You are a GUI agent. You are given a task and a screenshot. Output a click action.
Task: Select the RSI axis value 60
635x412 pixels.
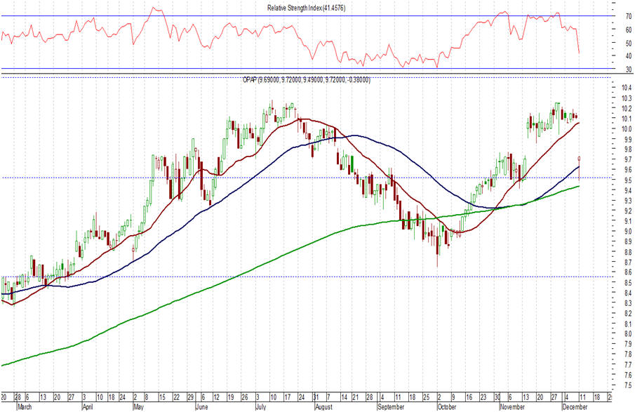point(629,29)
